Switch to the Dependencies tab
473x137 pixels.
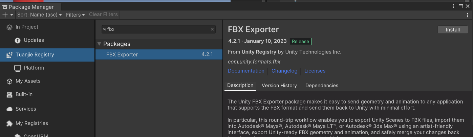pos(322,86)
